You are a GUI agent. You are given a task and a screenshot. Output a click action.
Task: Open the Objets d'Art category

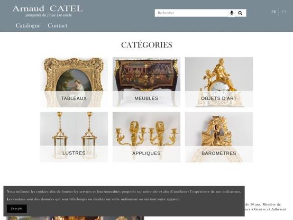point(219,98)
